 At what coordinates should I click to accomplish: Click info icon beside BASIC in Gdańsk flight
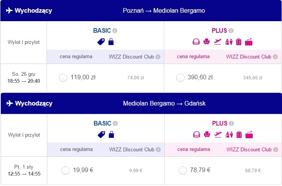(115, 123)
